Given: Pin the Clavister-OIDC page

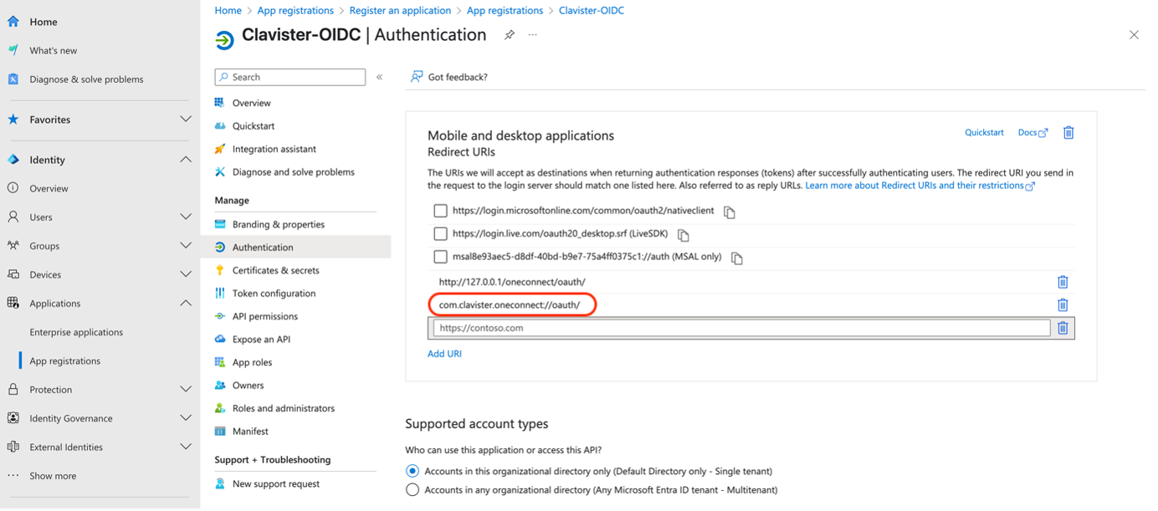Looking at the screenshot, I should click(509, 35).
